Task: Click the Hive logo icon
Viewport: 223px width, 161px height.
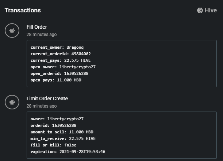Action: [200, 10]
